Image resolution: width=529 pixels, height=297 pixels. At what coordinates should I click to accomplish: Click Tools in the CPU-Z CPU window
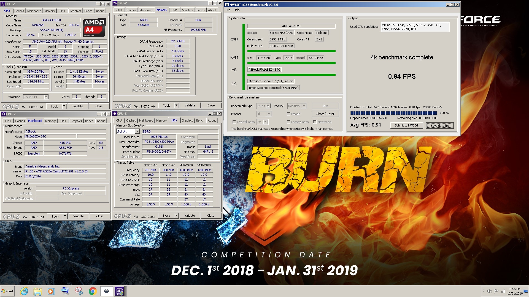pos(54,106)
